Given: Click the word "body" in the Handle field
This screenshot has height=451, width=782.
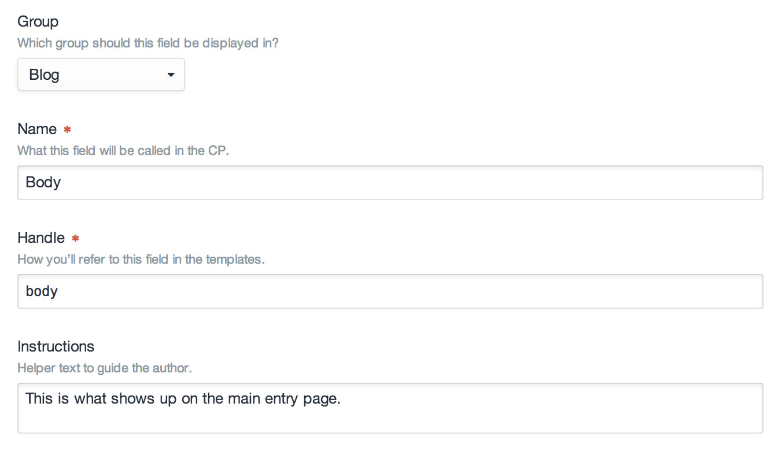Looking at the screenshot, I should point(42,291).
